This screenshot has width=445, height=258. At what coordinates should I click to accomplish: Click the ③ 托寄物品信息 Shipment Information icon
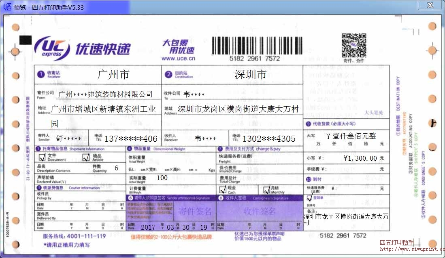point(39,148)
